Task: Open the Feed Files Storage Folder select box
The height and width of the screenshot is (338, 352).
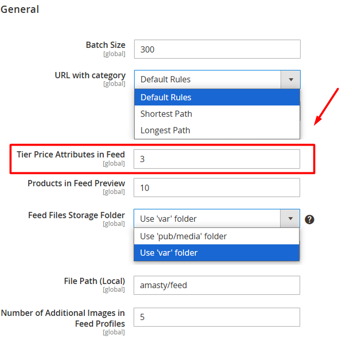Action: (x=217, y=219)
